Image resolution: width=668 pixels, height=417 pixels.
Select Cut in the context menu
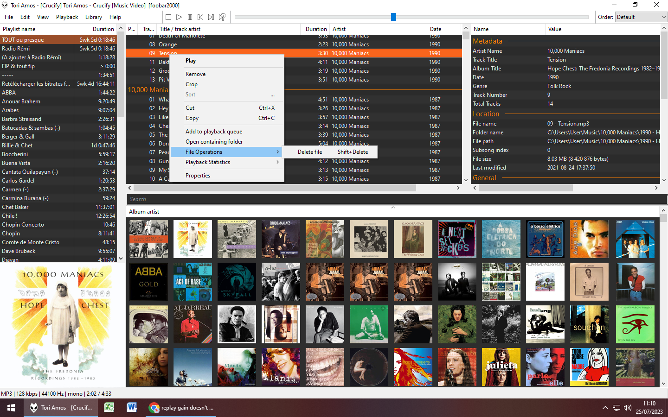click(x=227, y=108)
